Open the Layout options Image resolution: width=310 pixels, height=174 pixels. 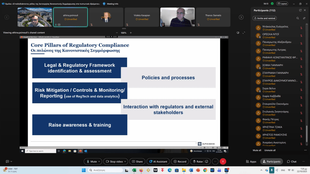[282, 4]
